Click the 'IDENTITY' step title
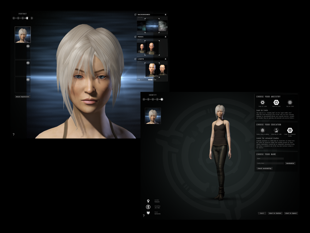 (x=153, y=95)
